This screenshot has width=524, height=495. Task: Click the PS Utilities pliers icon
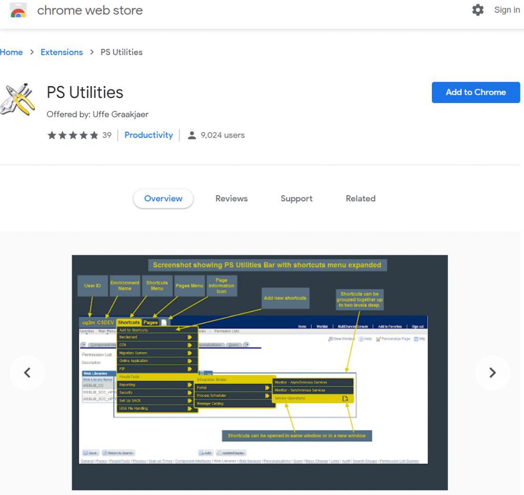click(18, 99)
